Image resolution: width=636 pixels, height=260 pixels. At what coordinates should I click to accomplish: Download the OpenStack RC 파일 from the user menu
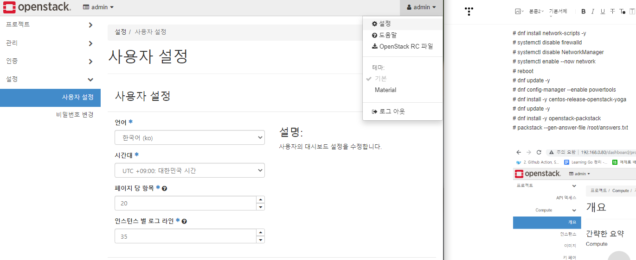402,46
